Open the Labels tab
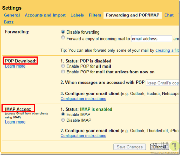 coord(77,15)
